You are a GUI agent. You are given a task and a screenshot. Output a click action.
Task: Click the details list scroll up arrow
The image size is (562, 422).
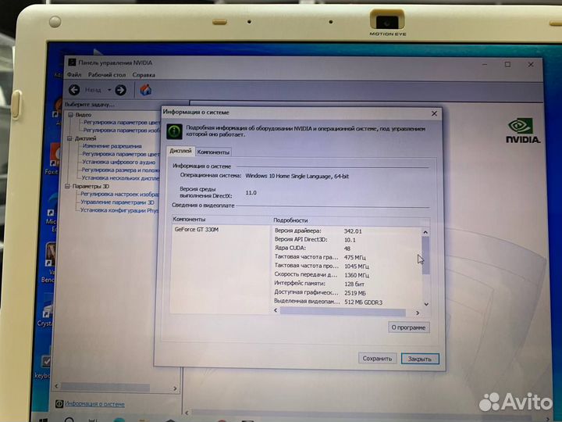click(425, 232)
